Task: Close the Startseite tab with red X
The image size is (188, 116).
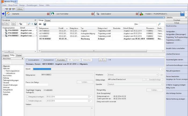Action: pyautogui.click(x=48, y=14)
